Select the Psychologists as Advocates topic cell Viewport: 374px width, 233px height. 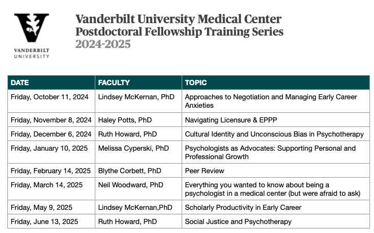pos(270,152)
